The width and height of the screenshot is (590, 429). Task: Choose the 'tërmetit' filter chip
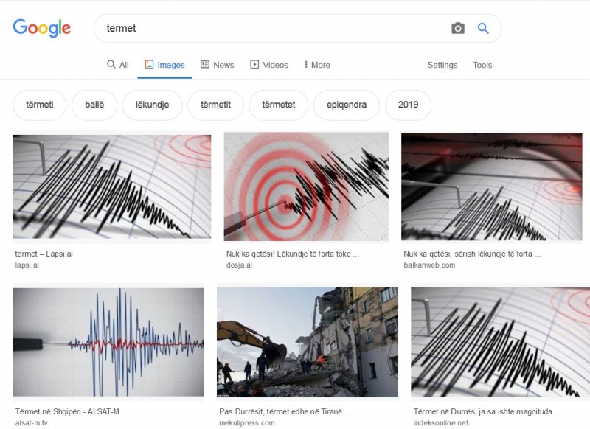tap(215, 105)
